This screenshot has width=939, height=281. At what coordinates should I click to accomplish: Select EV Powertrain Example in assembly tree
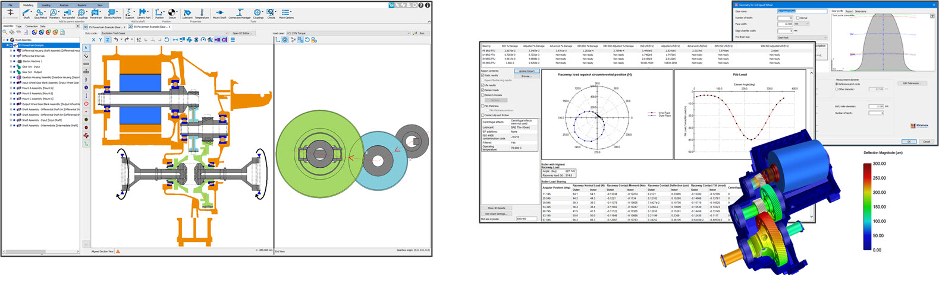click(31, 45)
